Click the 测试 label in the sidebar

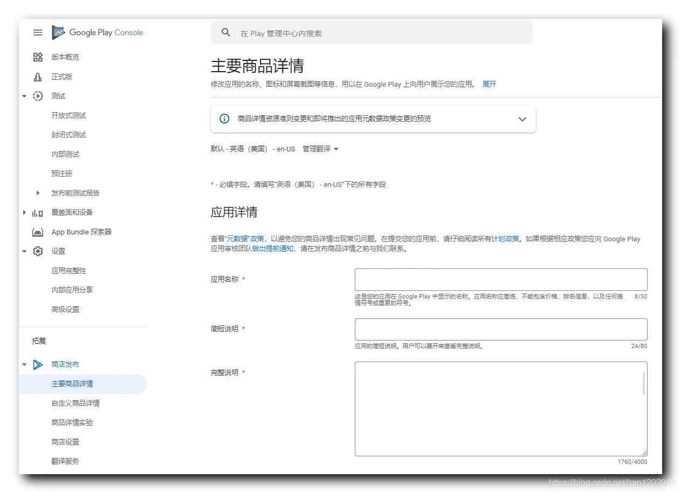(58, 96)
